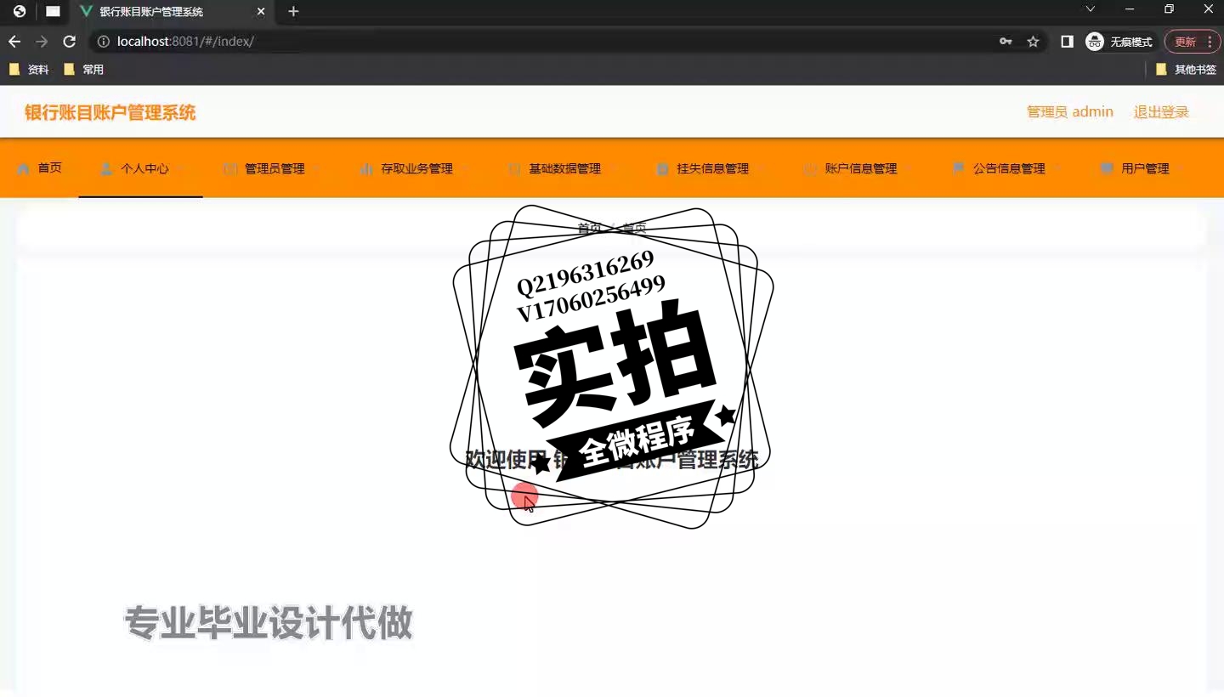This screenshot has width=1224, height=697.
Task: Open the Chrome three-dot menu
Action: pyautogui.click(x=1209, y=42)
